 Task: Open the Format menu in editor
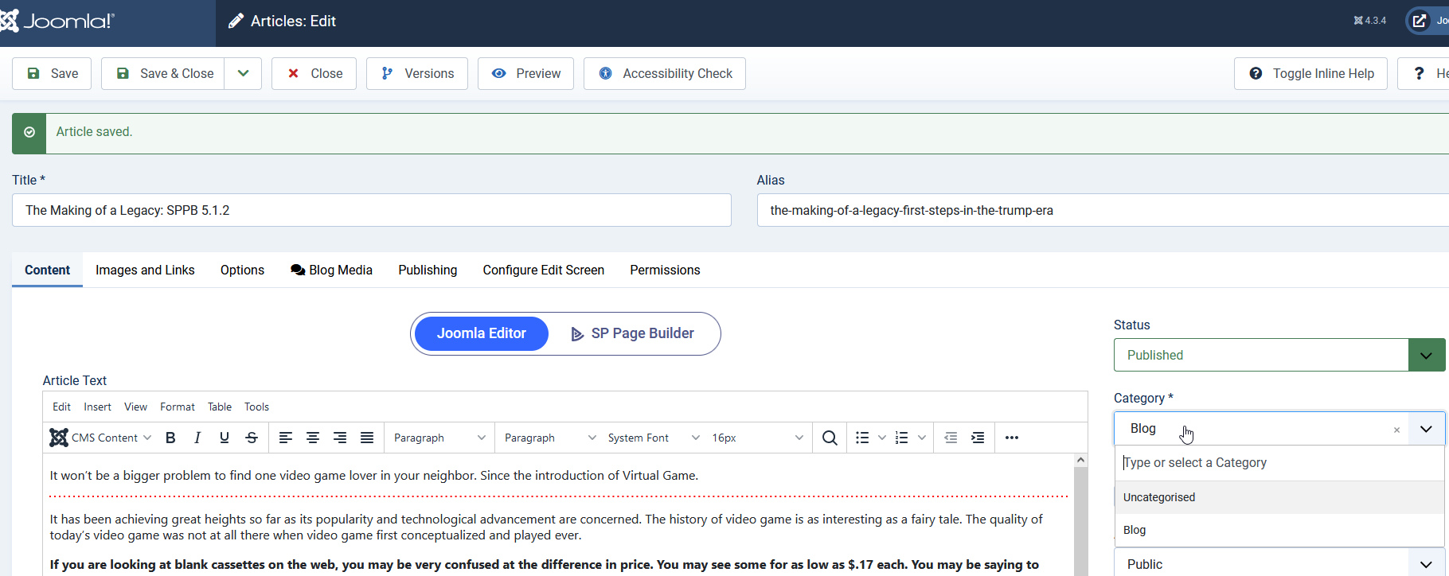point(177,407)
